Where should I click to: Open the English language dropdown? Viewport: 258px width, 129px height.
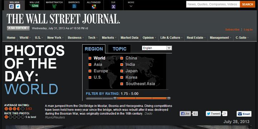(157, 48)
